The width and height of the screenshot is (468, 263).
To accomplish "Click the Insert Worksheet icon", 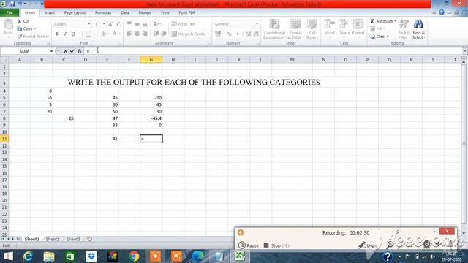I will (x=89, y=239).
